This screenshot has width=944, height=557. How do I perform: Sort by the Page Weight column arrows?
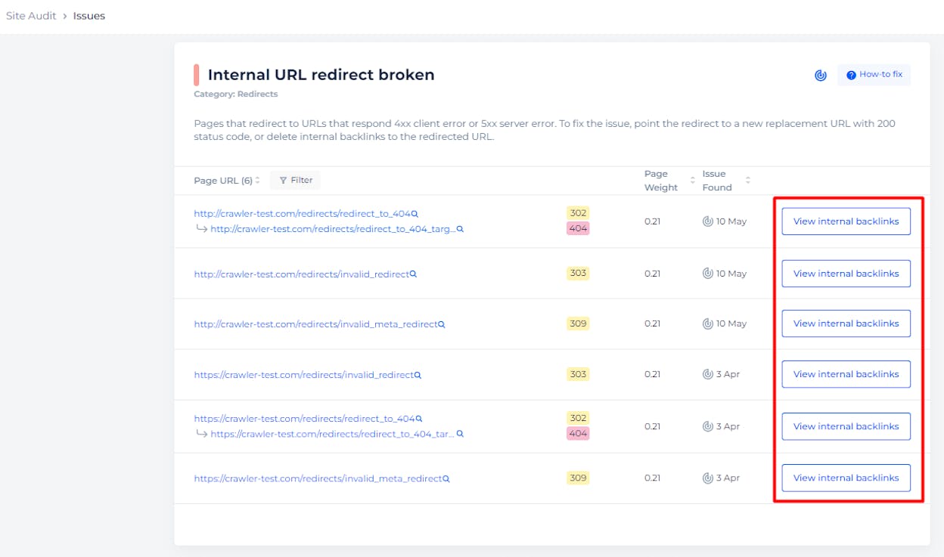click(x=693, y=180)
